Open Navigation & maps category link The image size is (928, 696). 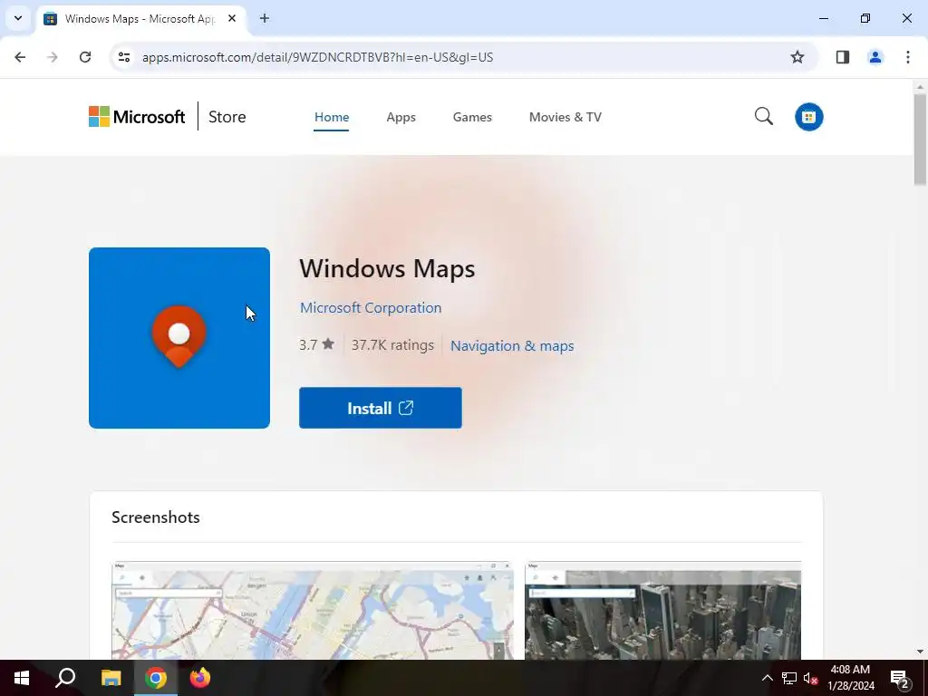point(512,345)
